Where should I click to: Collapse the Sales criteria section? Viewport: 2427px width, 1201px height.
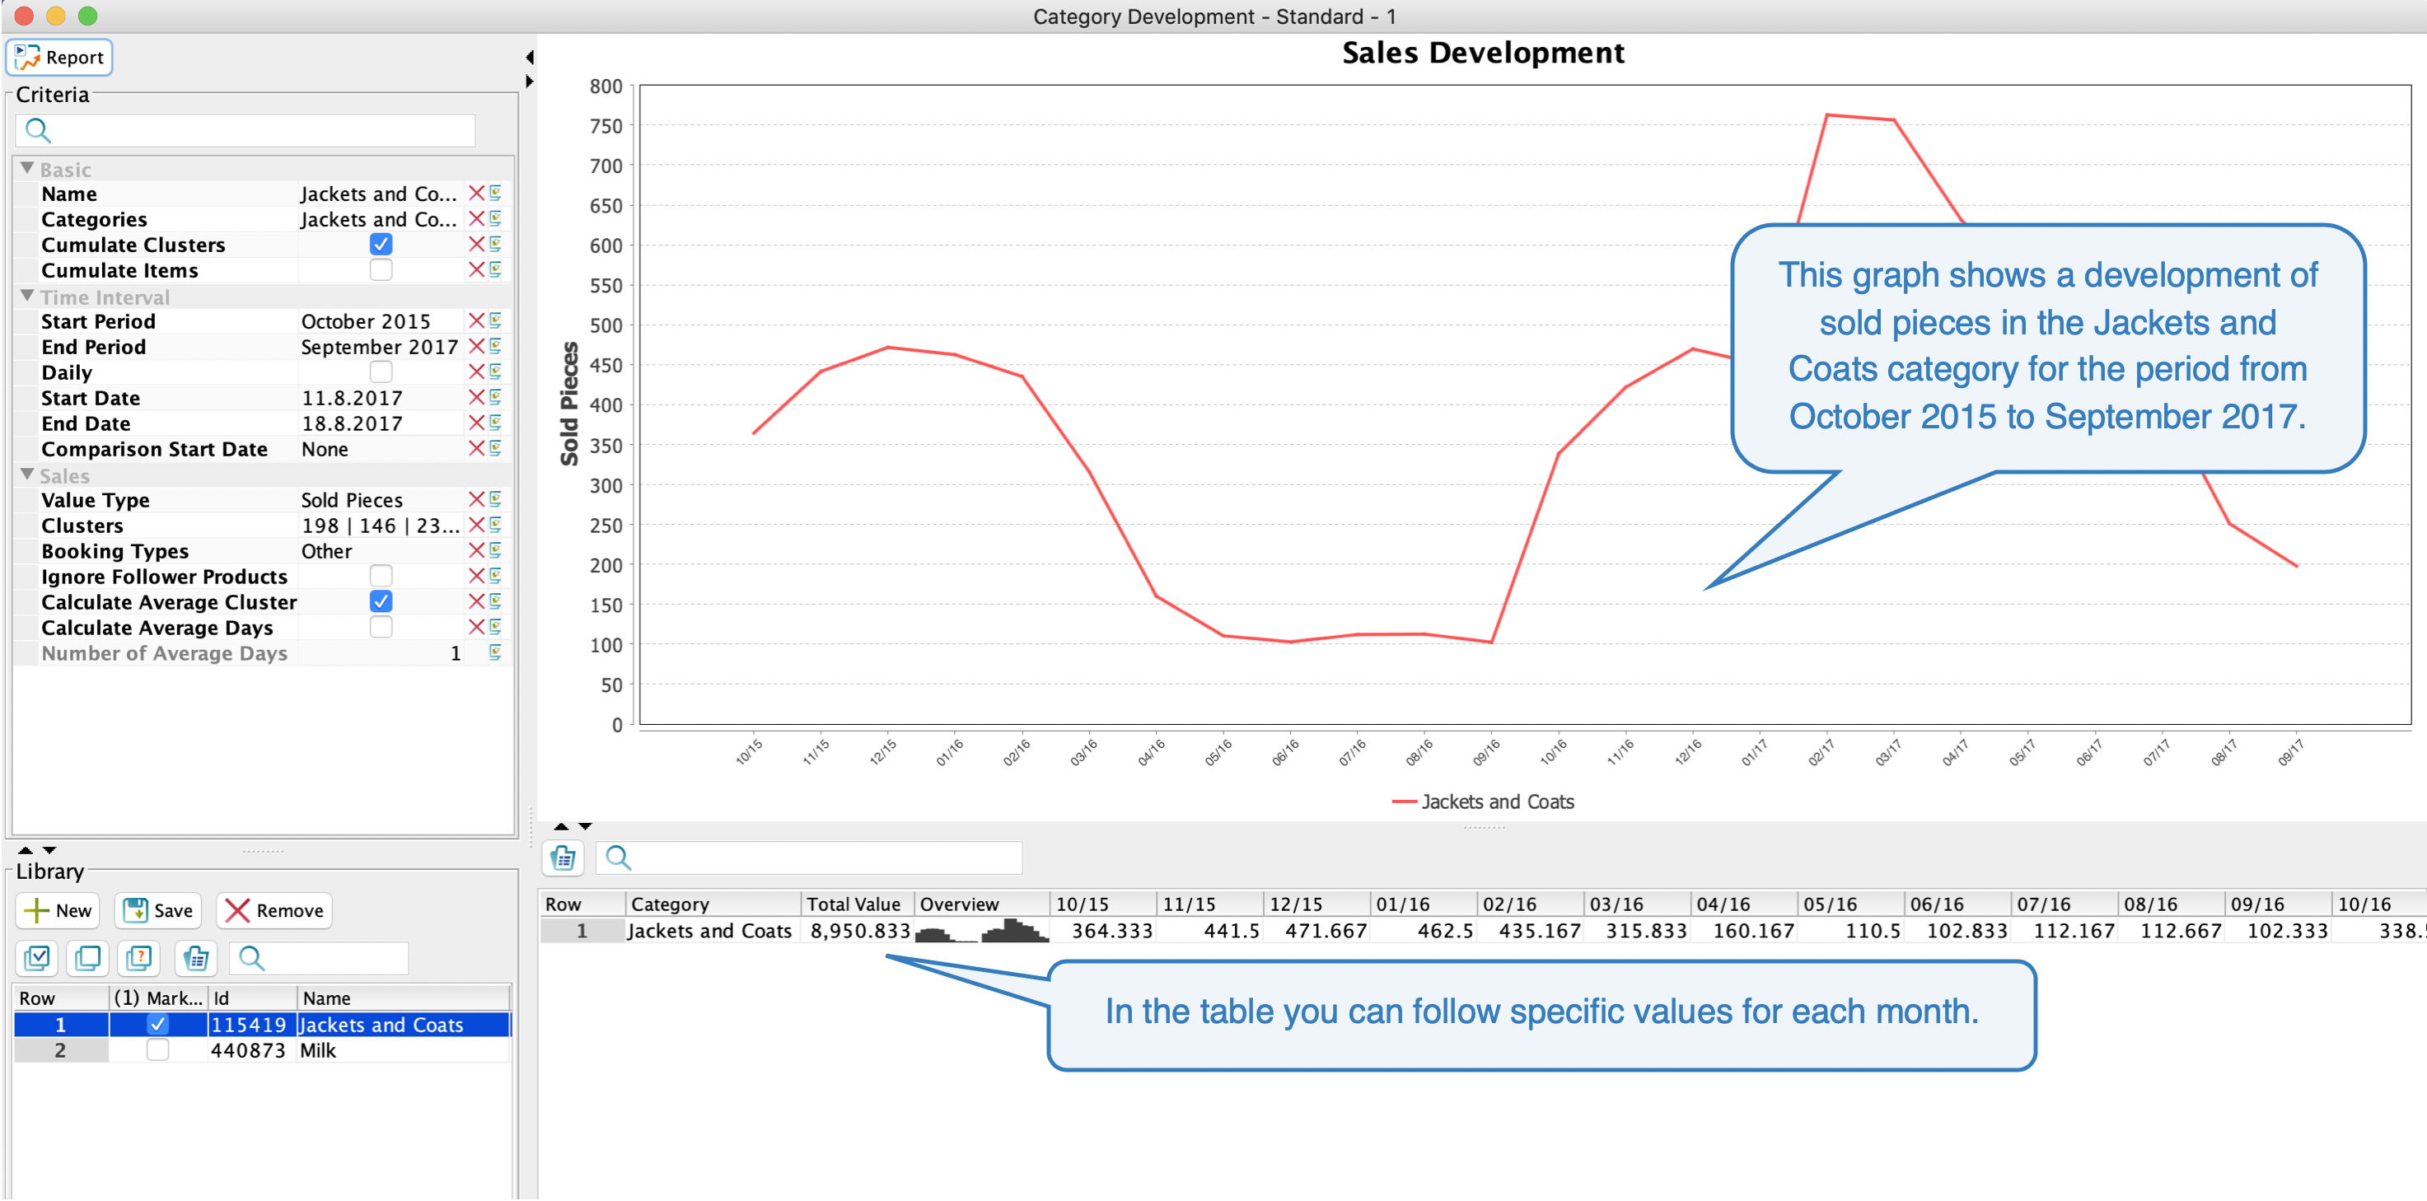click(27, 474)
